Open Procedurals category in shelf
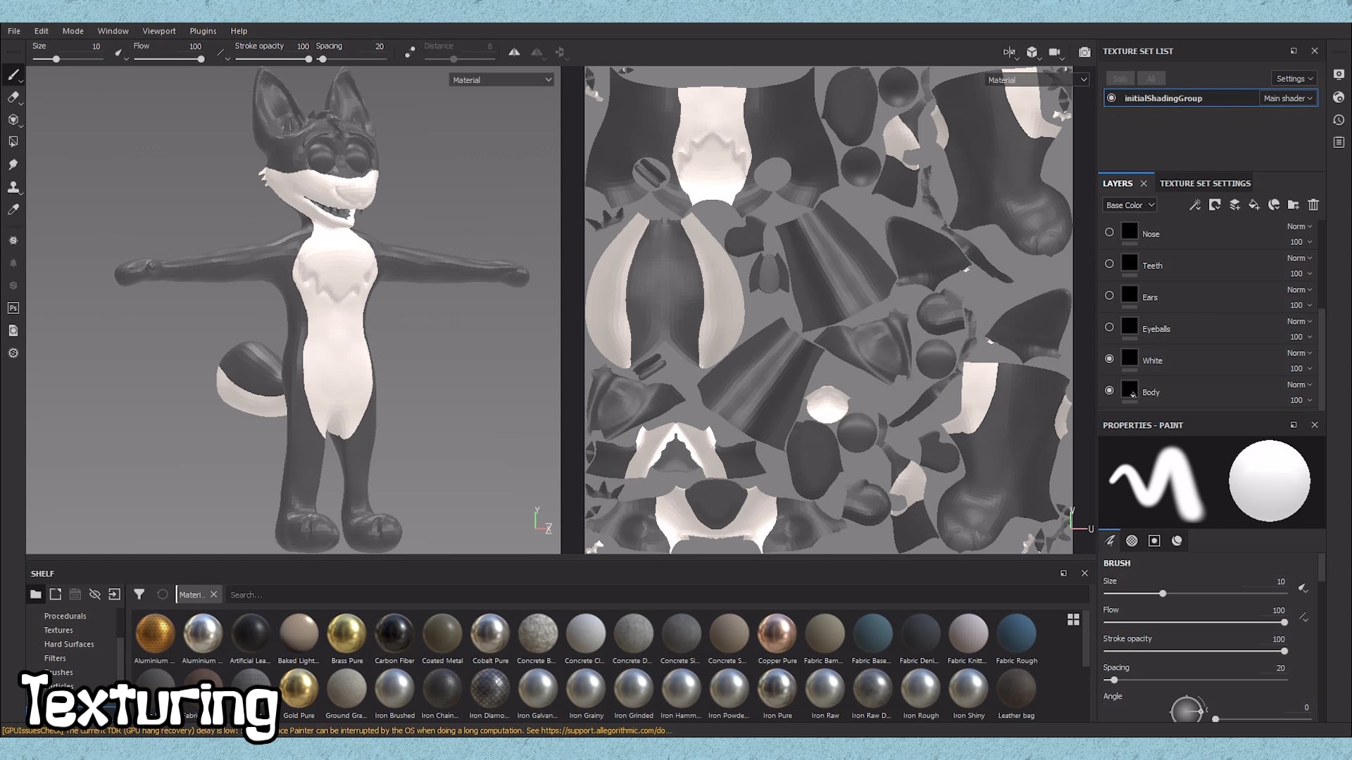Screen dimensions: 1352x760 click(x=65, y=616)
